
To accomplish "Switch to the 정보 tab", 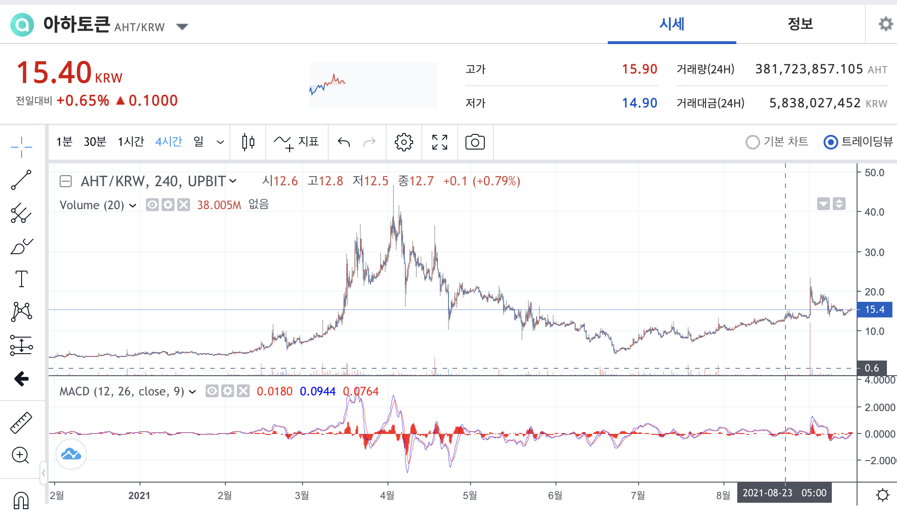I will pyautogui.click(x=800, y=24).
